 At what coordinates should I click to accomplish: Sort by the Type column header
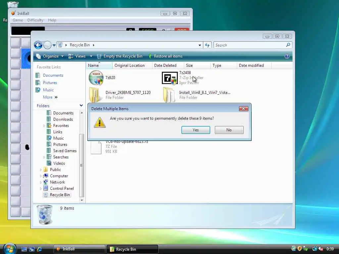(224, 65)
